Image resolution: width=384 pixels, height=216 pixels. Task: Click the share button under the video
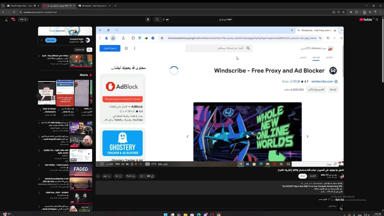point(131,176)
